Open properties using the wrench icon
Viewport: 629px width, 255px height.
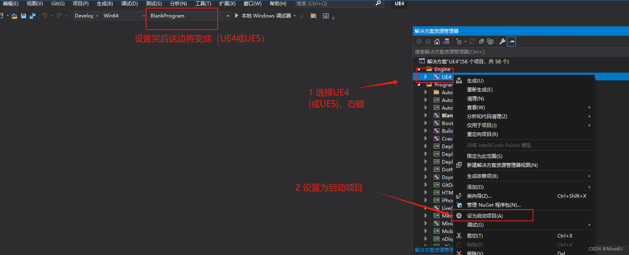click(x=502, y=41)
